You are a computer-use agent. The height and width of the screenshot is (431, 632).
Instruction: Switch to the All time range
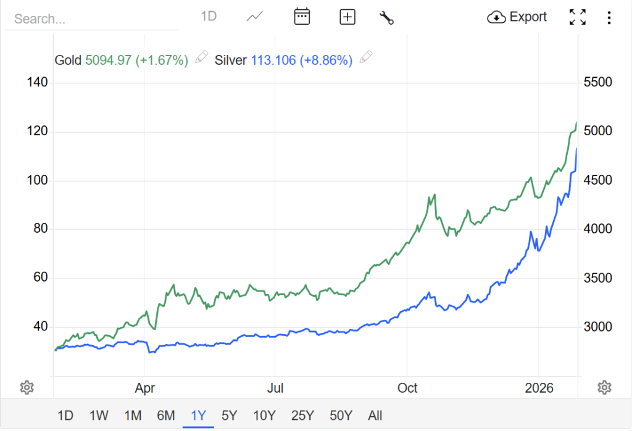click(375, 416)
